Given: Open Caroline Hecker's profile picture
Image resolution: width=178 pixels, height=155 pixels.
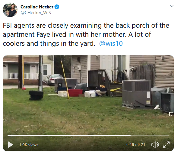Looking at the screenshot, I should (x=10, y=10).
